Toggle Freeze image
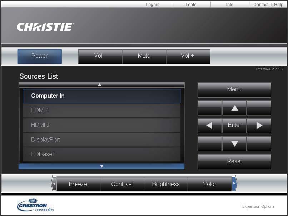The width and height of the screenshot is (288, 216). (x=78, y=184)
